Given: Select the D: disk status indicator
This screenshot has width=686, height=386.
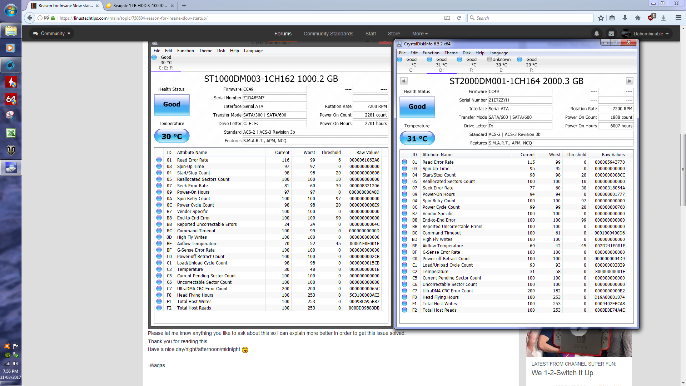Looking at the screenshot, I should 441,65.
